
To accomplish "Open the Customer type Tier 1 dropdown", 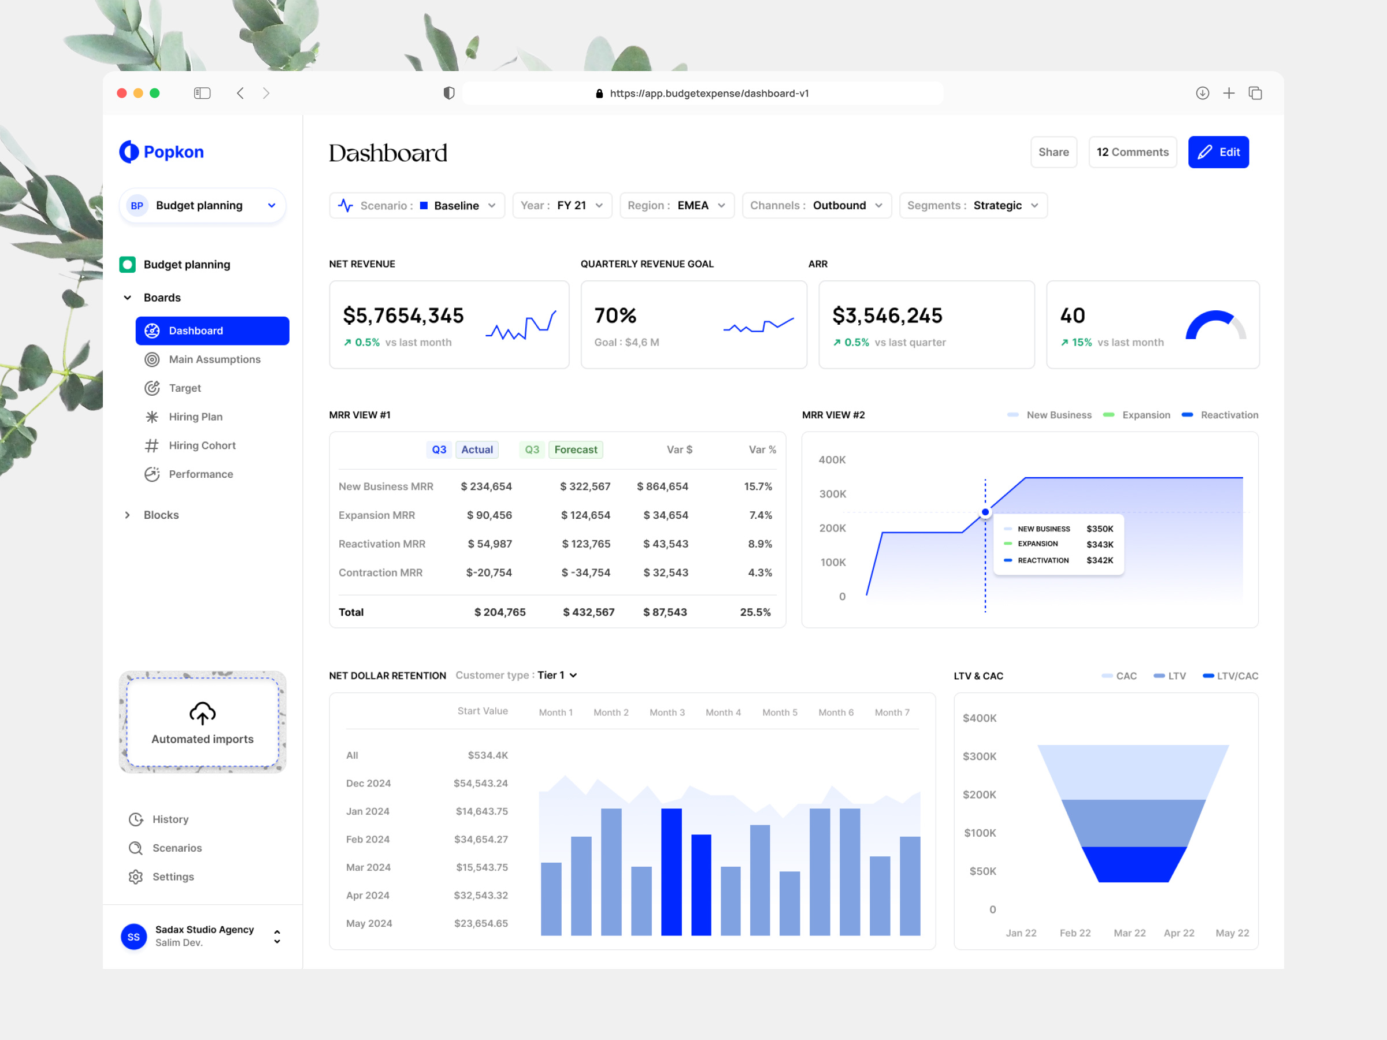I will 557,675.
